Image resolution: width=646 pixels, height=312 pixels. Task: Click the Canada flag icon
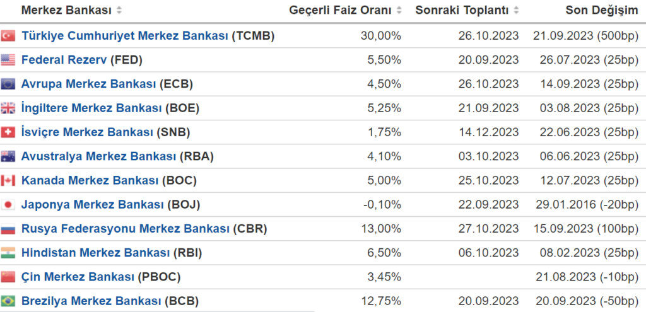pos(8,180)
